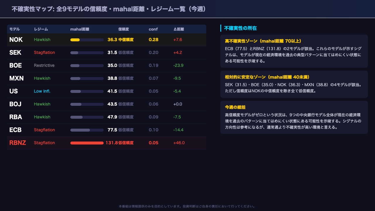375x211 pixels.
Task: Click the mahal距離 column header
Action: 80,29
